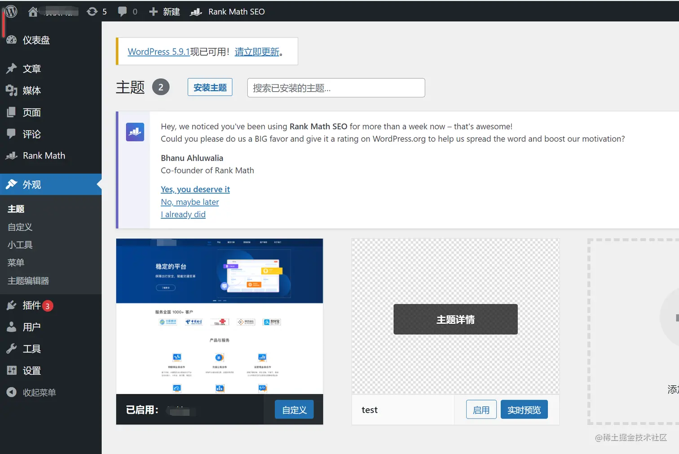
Task: Click the Rank Math sidebar chart icon
Action: [x=11, y=156]
